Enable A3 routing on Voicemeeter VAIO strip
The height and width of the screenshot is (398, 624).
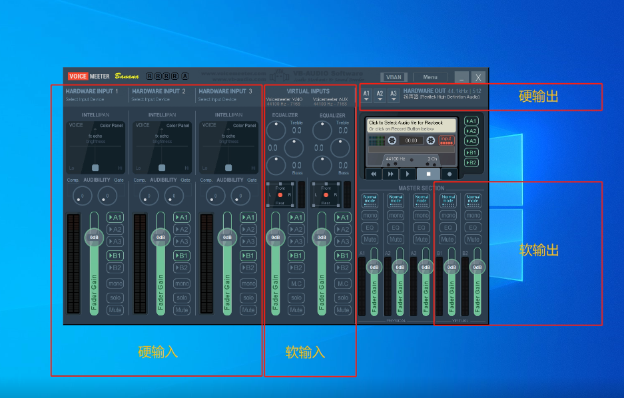(296, 242)
